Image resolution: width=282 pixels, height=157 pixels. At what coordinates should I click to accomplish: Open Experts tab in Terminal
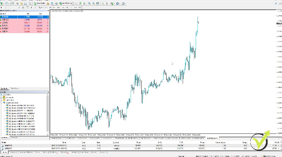pos(94,152)
